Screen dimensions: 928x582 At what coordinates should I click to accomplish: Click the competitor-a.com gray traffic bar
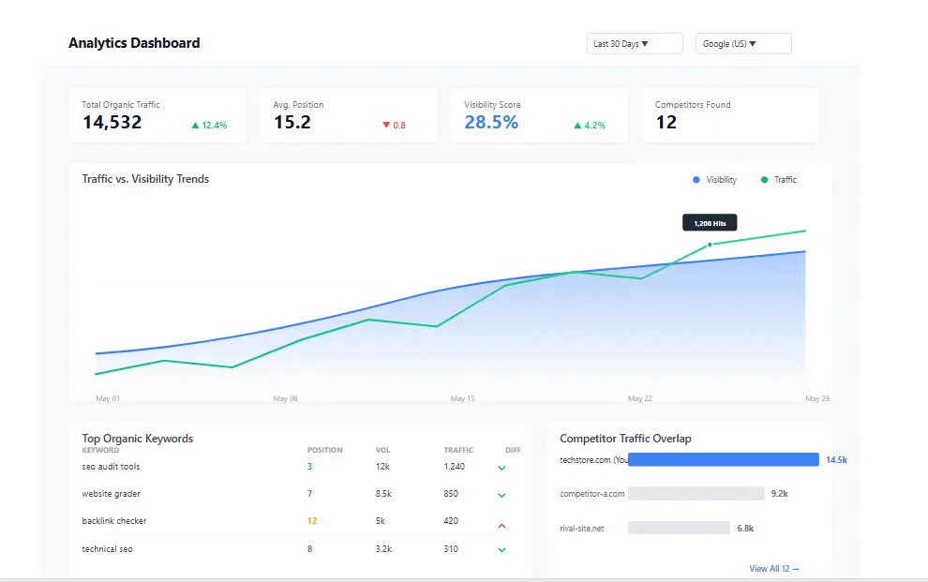(696, 493)
